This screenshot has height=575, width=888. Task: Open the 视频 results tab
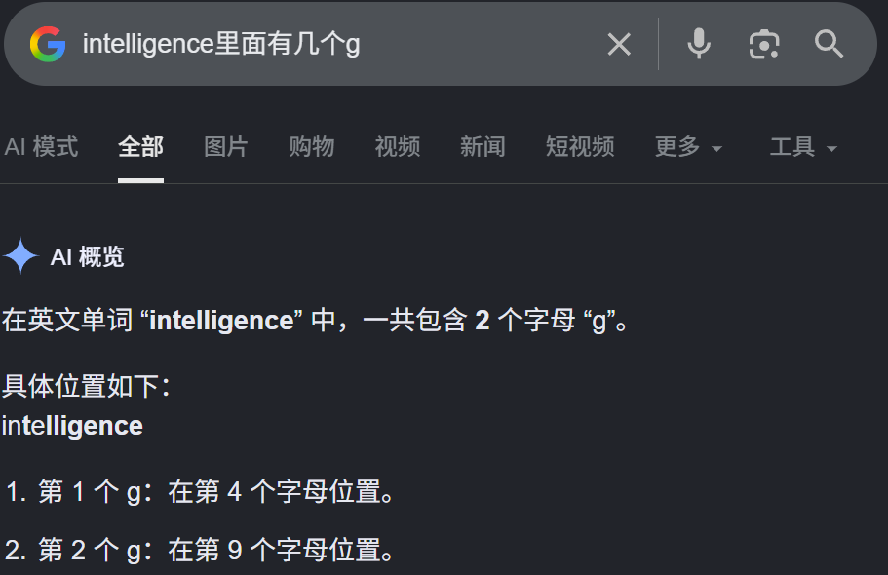[x=397, y=147]
